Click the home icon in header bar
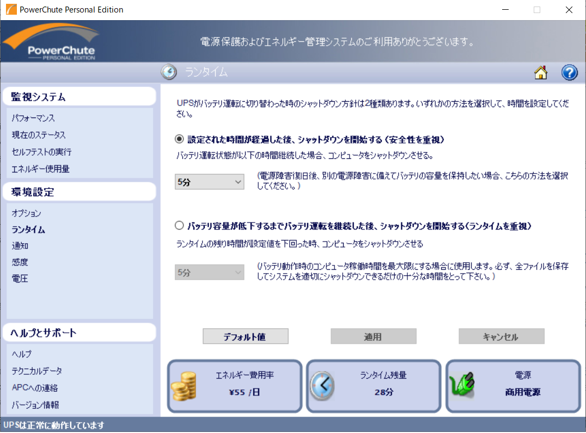Viewport: 586px width, 433px height. click(x=541, y=72)
